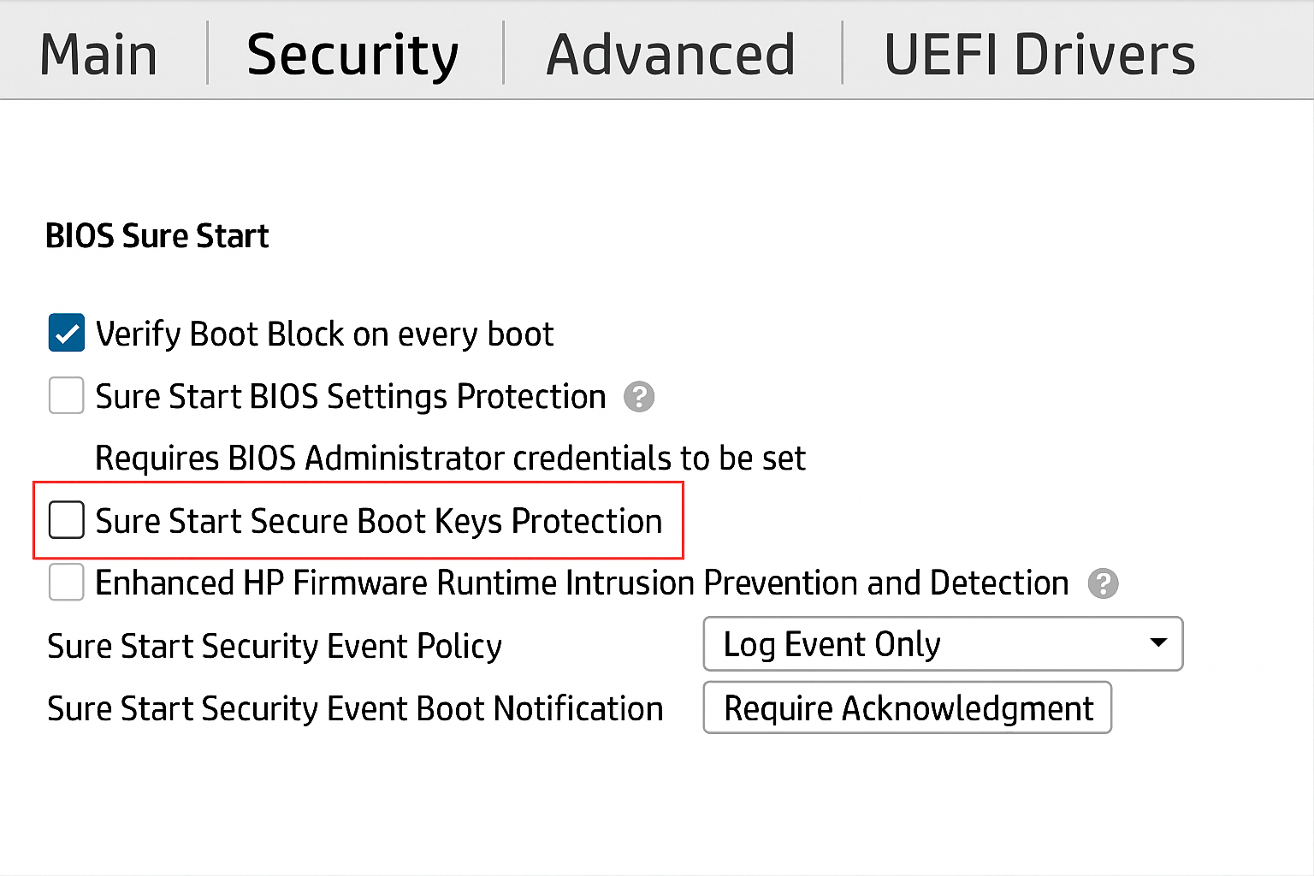Uncheck the Verify Boot Block on every boot checkbox
The width and height of the screenshot is (1314, 876).
pos(67,334)
